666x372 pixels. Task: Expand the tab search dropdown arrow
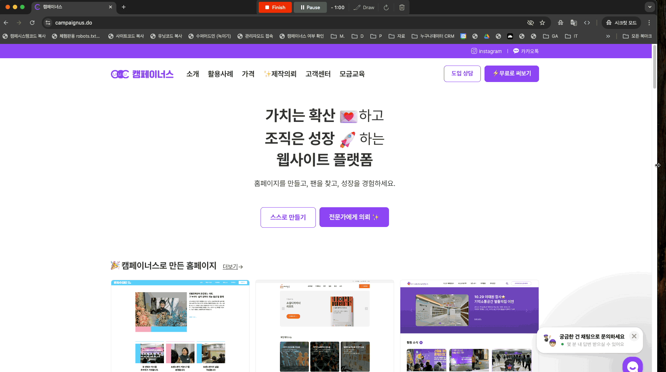(x=650, y=7)
